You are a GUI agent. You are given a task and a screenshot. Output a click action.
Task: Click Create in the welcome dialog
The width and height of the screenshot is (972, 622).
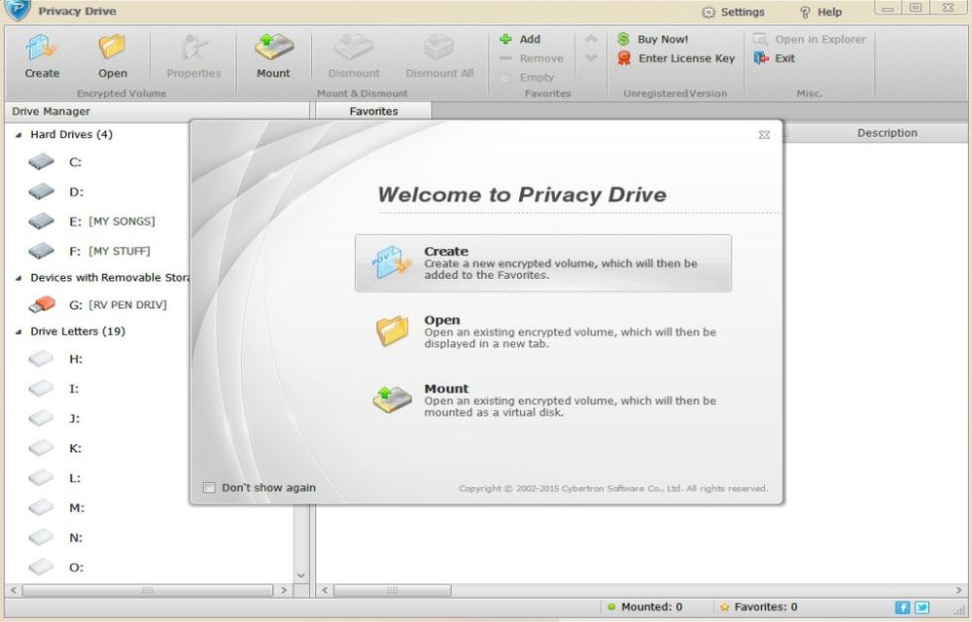click(543, 263)
